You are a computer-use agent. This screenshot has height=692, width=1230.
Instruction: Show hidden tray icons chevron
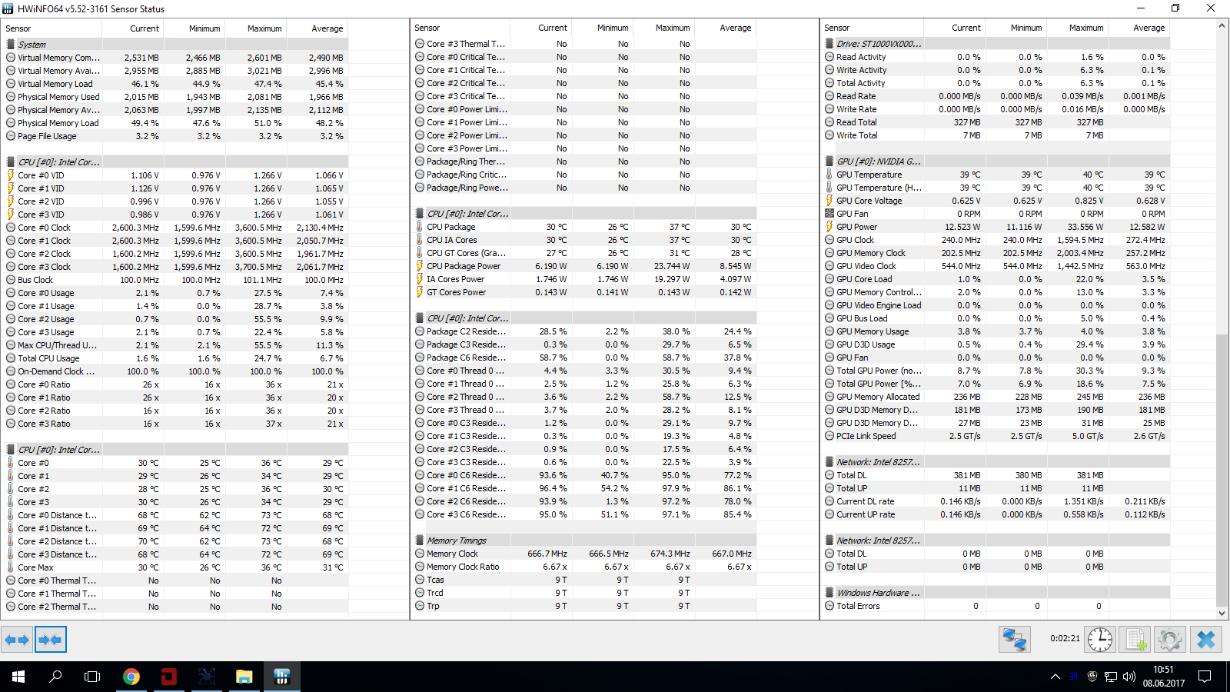(1055, 677)
